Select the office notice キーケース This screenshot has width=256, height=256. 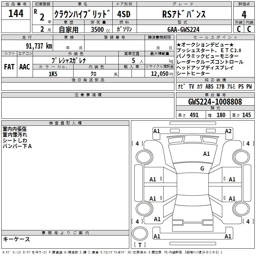pos(17,239)
